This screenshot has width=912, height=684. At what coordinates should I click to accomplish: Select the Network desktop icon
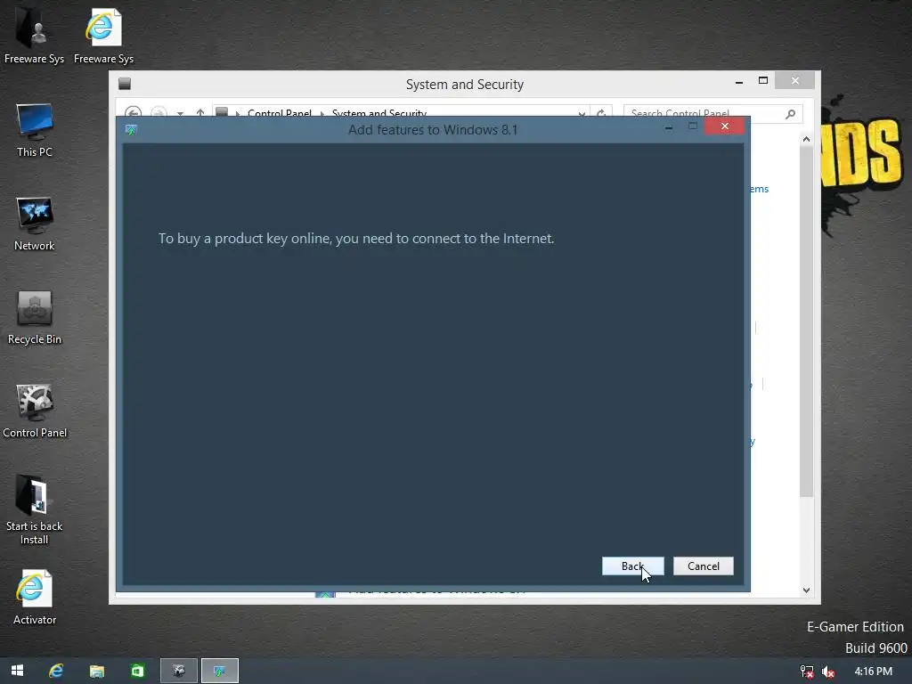pos(35,224)
